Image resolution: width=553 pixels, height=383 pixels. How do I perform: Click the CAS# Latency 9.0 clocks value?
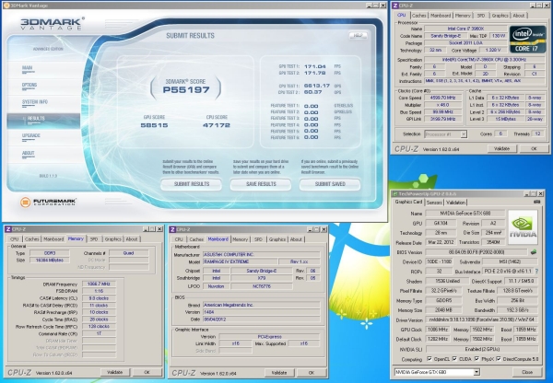coord(99,298)
